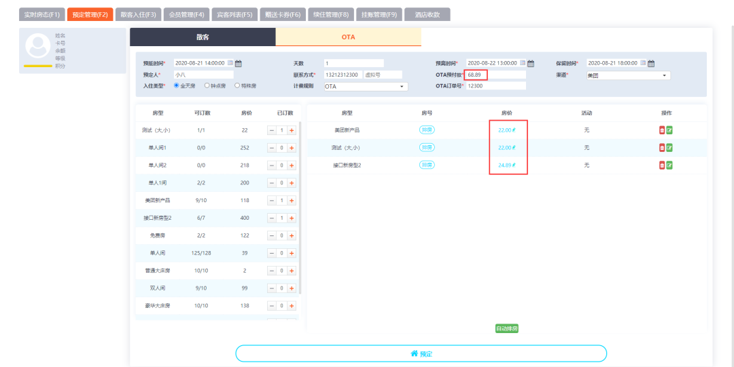Click the OTA预付款 amount field
This screenshot has width=734, height=367.
[x=495, y=75]
